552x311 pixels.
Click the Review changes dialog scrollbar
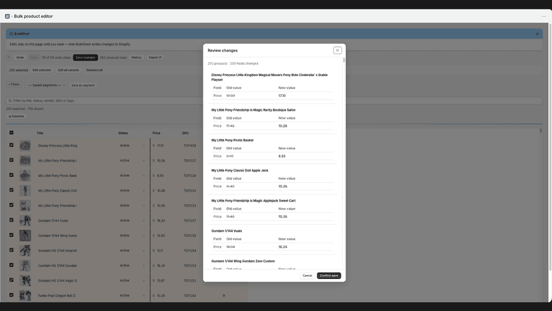(344, 60)
